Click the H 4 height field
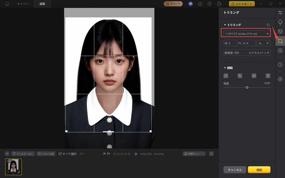The image size is (285, 178). (x=249, y=43)
